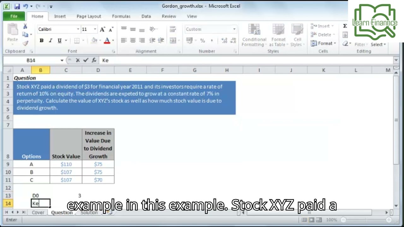Screen dimensions: 404x227
Task: Click the AutoSum sigma icon
Action: (x=345, y=26)
